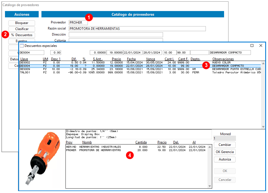Click the Fecha field 22/01/2024

click(x=133, y=52)
